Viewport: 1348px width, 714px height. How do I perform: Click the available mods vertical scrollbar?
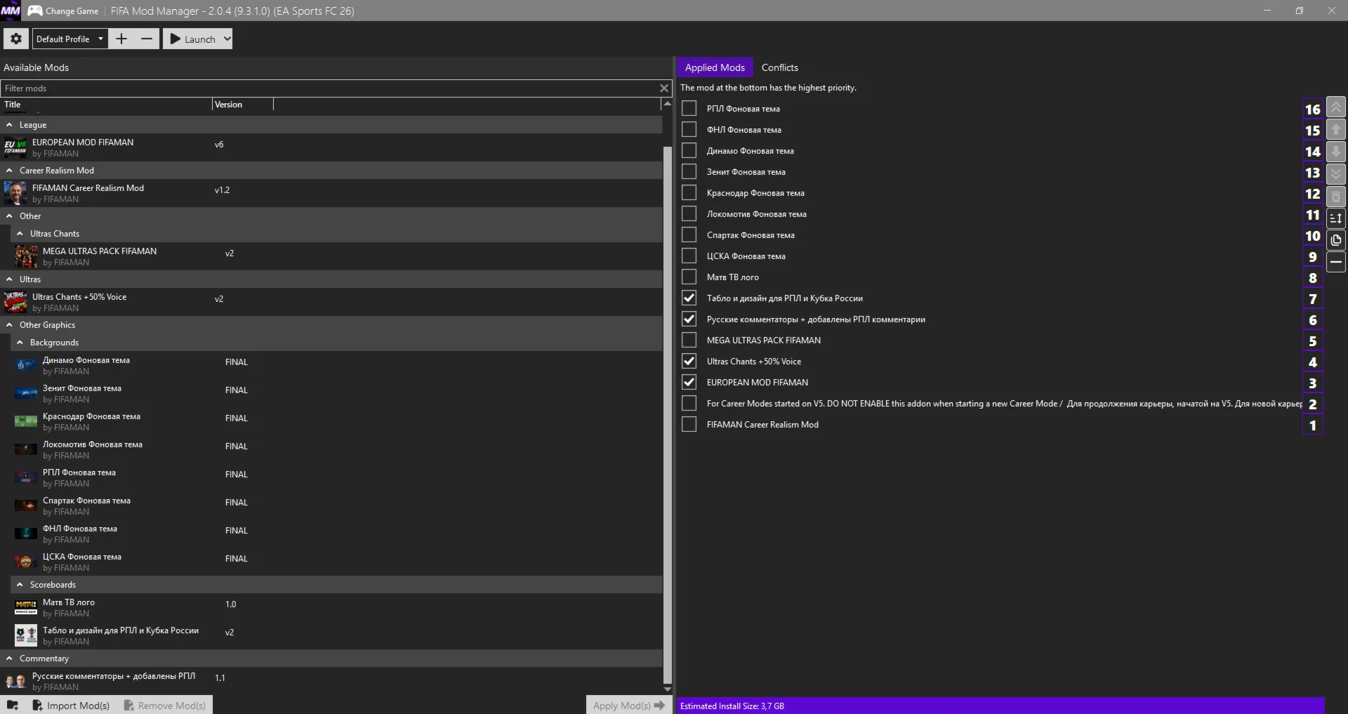coord(668,414)
